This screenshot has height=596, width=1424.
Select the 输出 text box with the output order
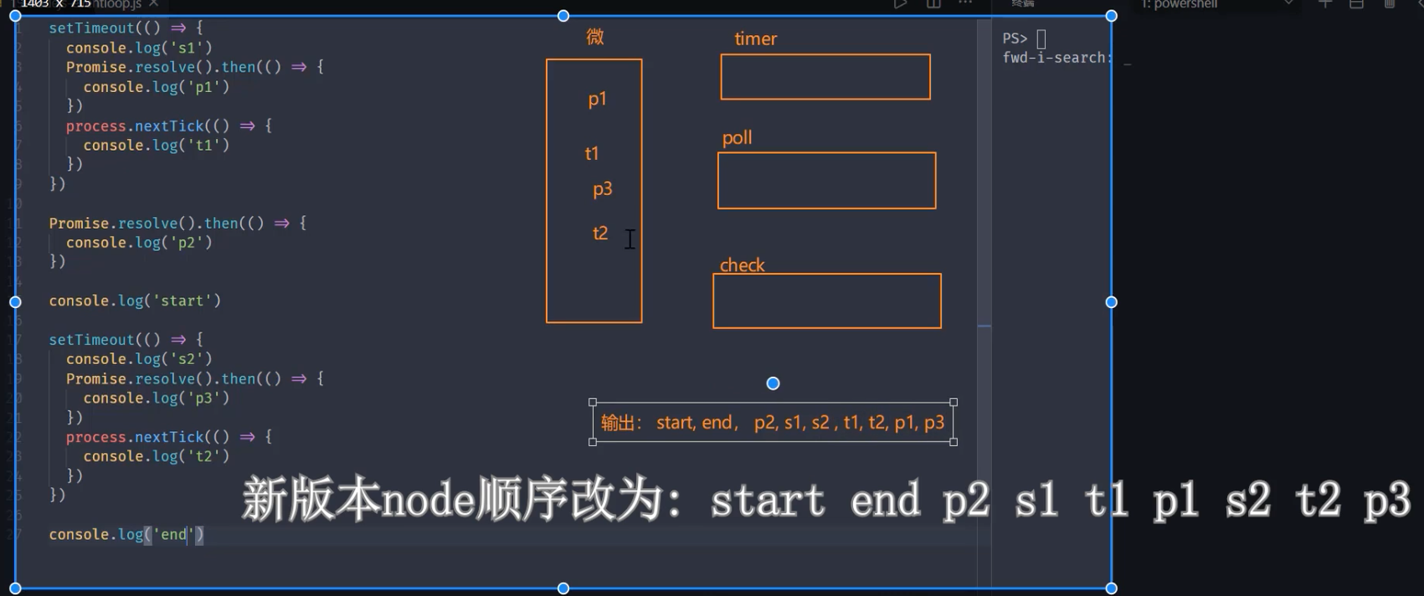(773, 423)
